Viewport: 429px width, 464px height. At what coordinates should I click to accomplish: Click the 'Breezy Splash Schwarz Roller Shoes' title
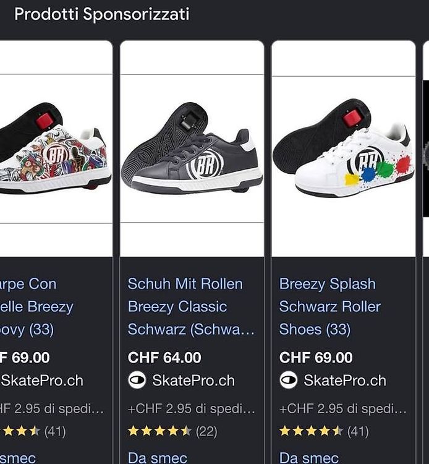329,306
